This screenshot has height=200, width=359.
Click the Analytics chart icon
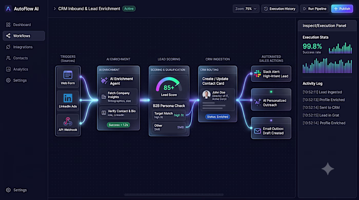pyautogui.click(x=8, y=69)
